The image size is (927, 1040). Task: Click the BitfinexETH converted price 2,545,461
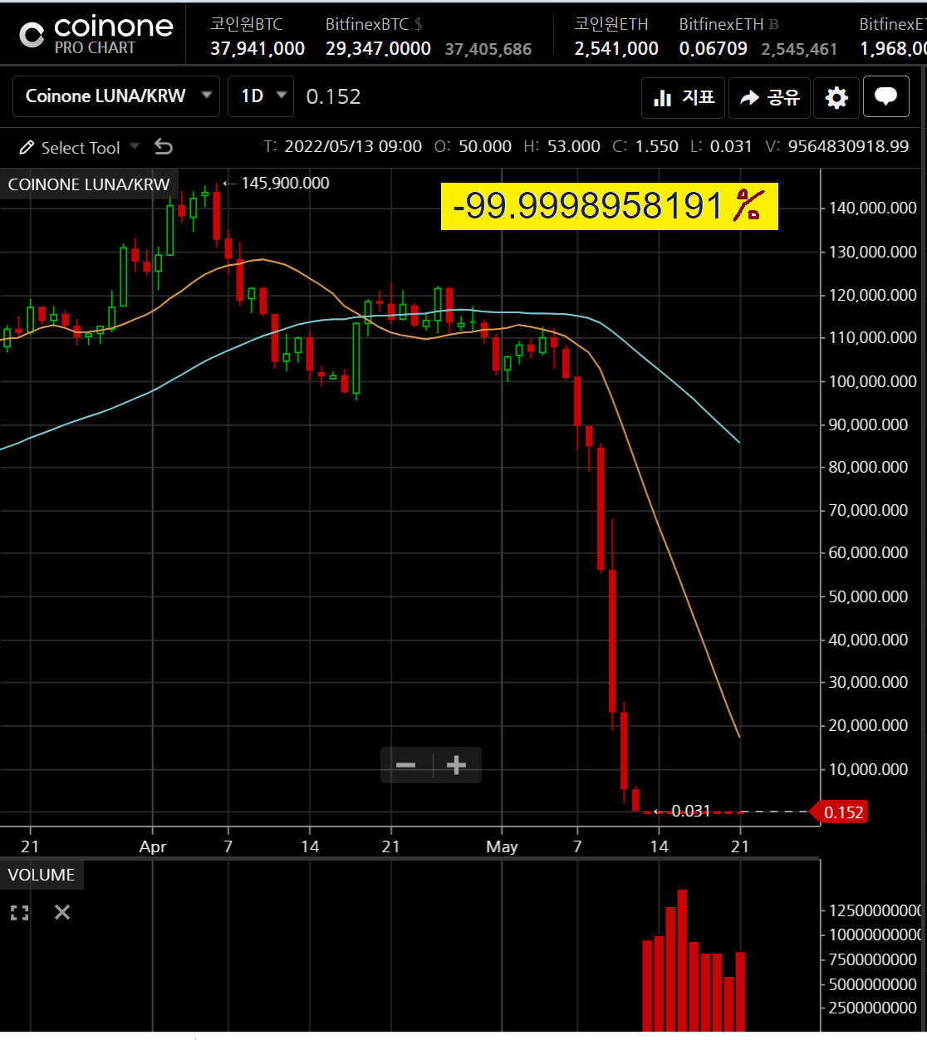[799, 50]
